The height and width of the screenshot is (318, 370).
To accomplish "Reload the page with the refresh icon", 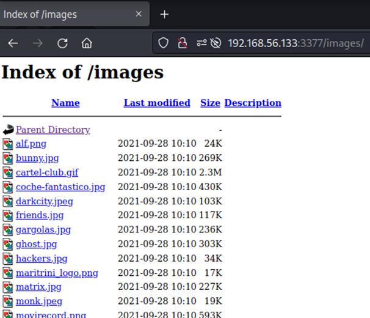I will 62,43.
